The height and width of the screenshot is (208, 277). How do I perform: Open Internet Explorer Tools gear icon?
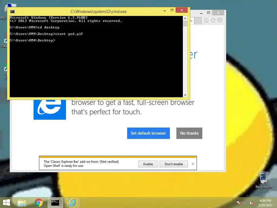point(220,20)
